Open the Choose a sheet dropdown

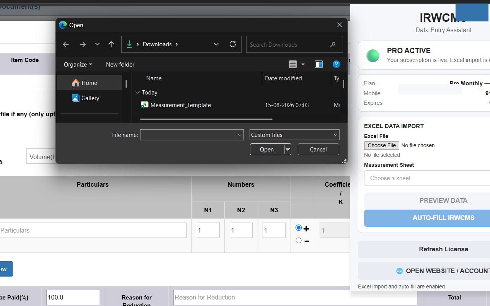pyautogui.click(x=427, y=178)
